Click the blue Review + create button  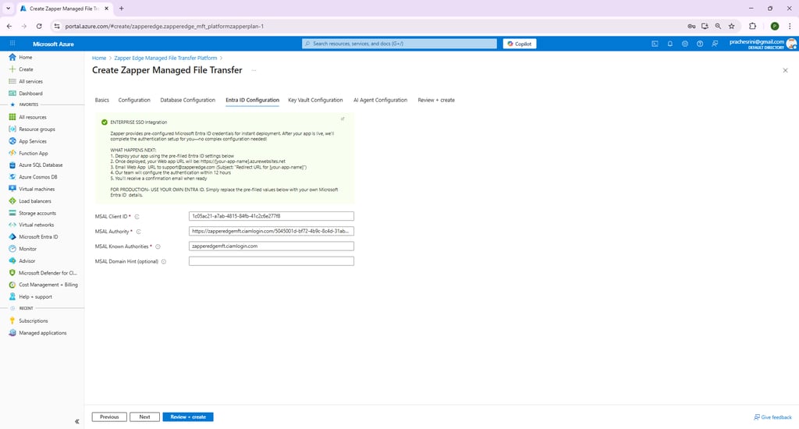coord(188,417)
